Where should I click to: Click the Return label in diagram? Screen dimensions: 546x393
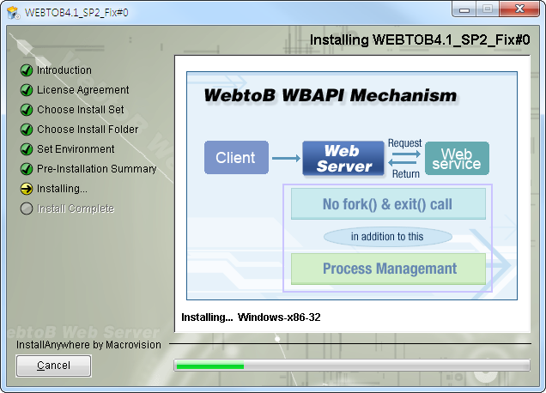(x=406, y=173)
